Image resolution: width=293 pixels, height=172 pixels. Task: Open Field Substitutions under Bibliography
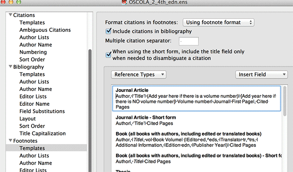[x=42, y=111]
